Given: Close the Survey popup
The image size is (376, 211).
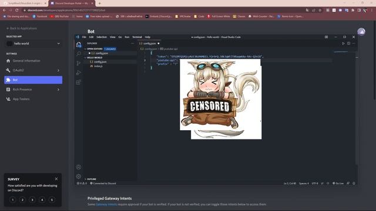Looking at the screenshot, I should (56, 179).
